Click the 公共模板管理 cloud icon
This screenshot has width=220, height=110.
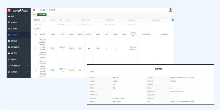coord(9,66)
